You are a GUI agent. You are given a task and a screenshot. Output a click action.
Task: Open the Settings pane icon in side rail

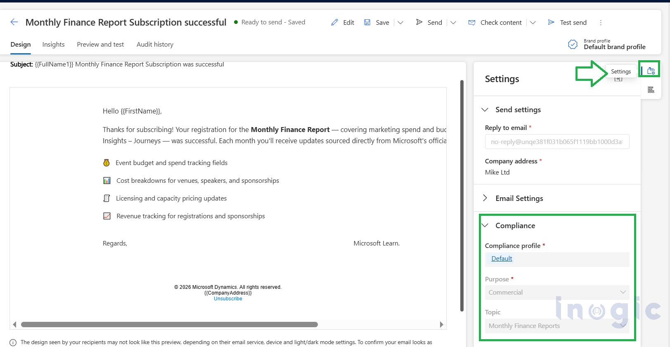pyautogui.click(x=651, y=71)
